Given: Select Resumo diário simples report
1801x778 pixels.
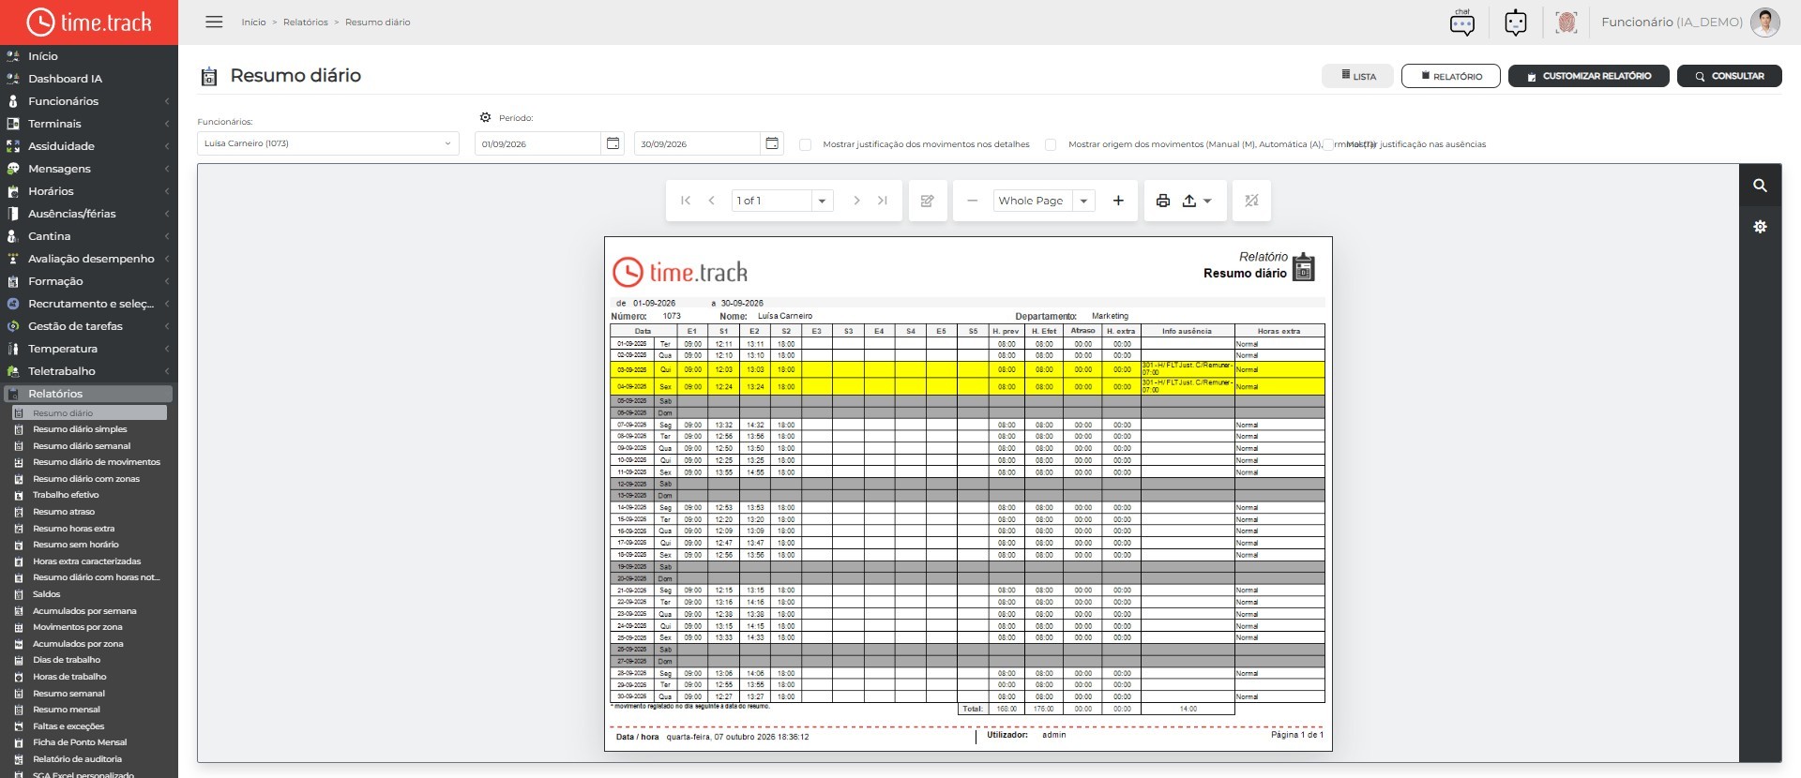Looking at the screenshot, I should (80, 429).
